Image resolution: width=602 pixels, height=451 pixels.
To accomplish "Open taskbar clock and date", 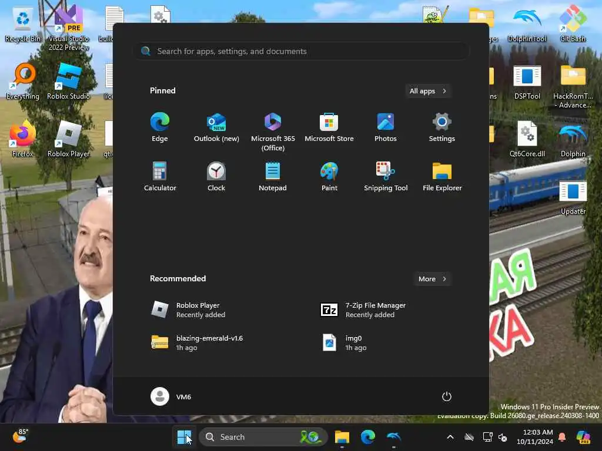I will 535,437.
